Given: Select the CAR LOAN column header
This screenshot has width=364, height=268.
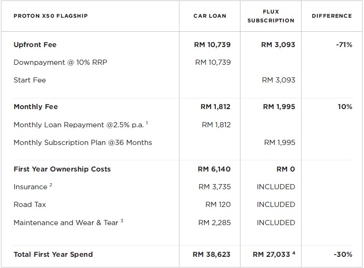Looking at the screenshot, I should (x=210, y=16).
